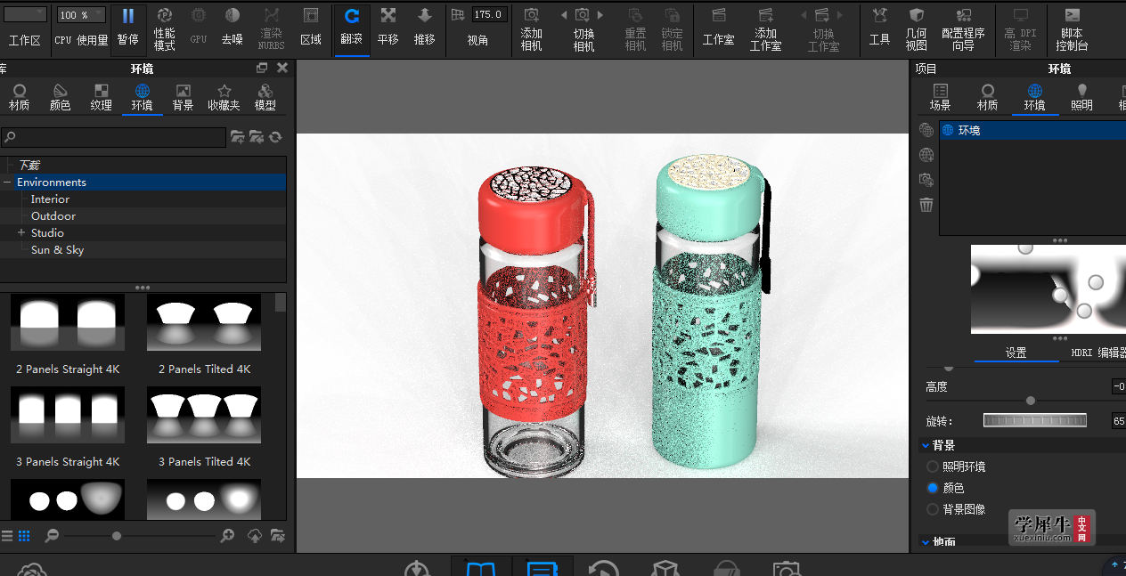Viewport: 1126px width, 576px height.
Task: Open project 照明 lighting tab
Action: 1081,98
